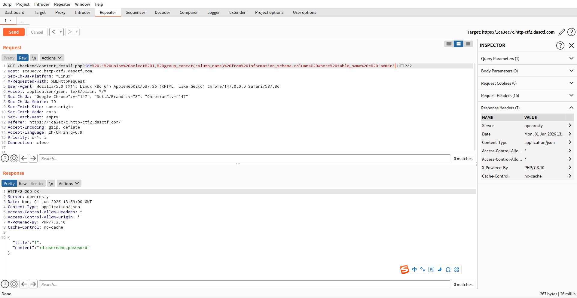
Task: Go to next response search match
Action: (x=33, y=284)
